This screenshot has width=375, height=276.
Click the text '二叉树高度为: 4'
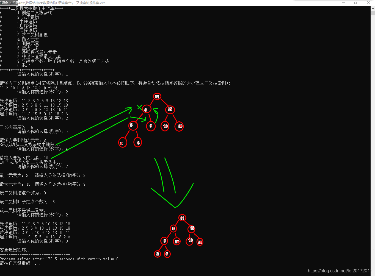point(16,127)
